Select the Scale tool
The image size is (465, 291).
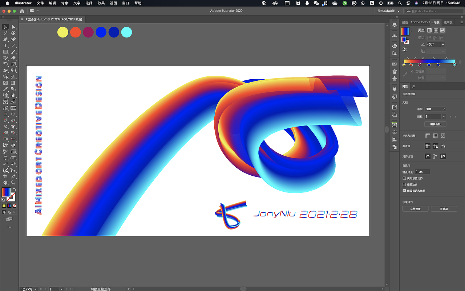13,64
